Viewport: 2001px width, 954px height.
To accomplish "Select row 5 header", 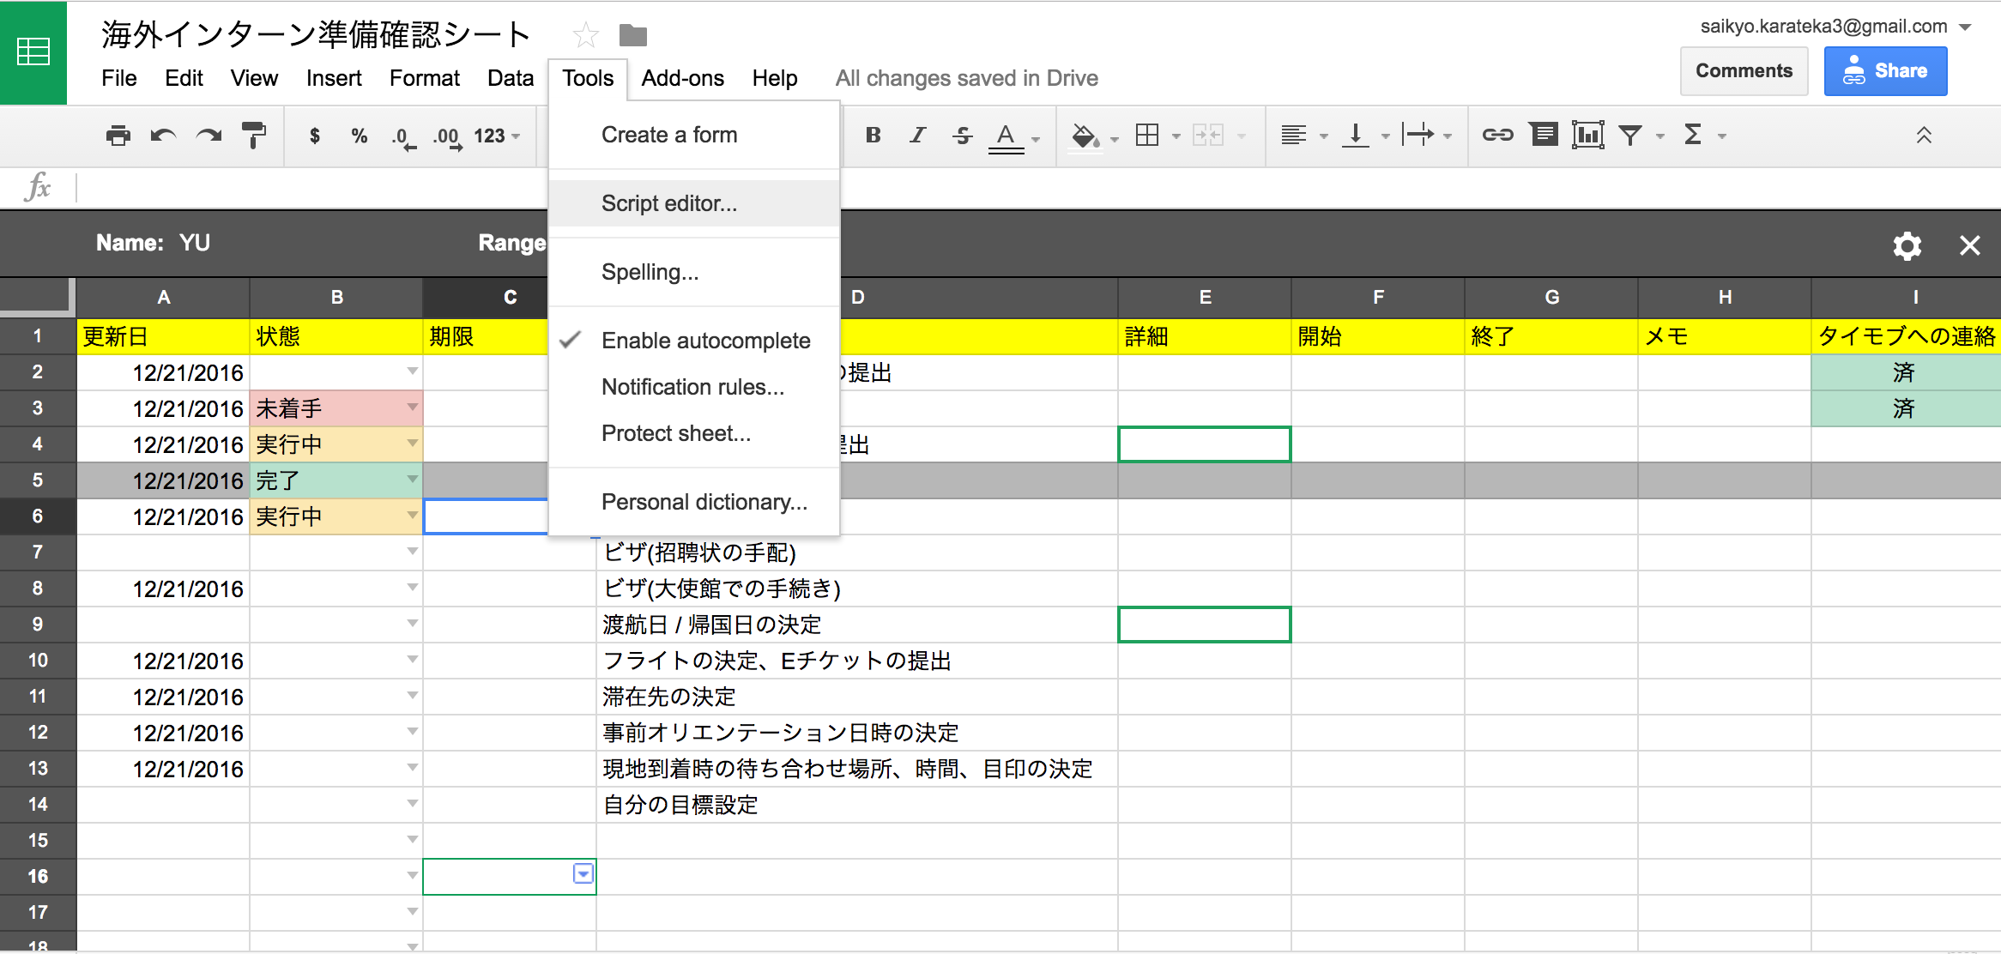I will pyautogui.click(x=38, y=480).
